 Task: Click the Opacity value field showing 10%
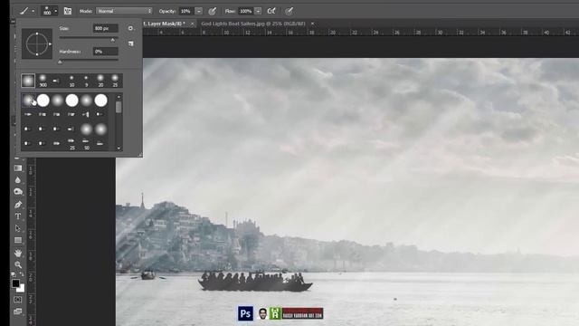(x=186, y=11)
